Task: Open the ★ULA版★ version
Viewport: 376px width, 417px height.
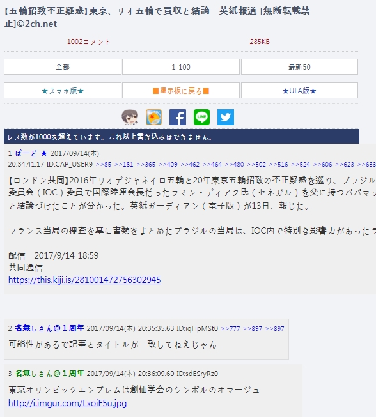Action: [299, 91]
